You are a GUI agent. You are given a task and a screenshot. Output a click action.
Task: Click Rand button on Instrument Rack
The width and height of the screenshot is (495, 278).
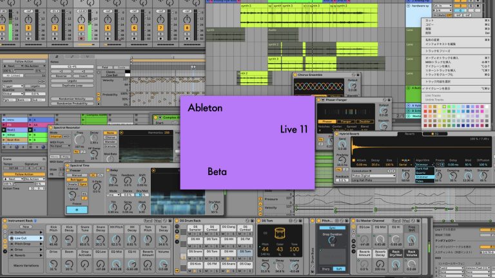[148, 221]
